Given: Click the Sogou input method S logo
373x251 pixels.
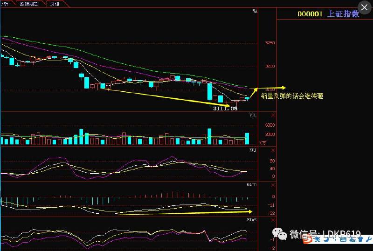Looking at the screenshot, I should tap(308, 239).
